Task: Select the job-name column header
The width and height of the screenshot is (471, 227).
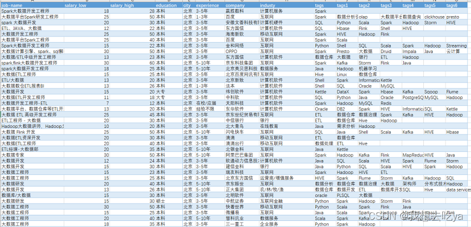Action: [32, 6]
